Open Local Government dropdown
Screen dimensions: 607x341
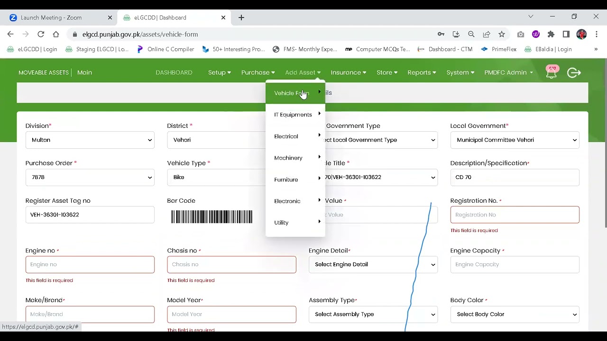515,140
